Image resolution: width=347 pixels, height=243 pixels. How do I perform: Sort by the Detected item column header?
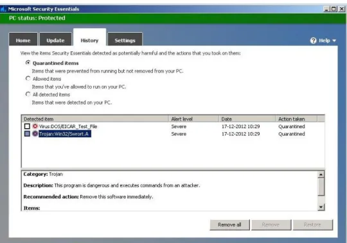click(x=95, y=119)
